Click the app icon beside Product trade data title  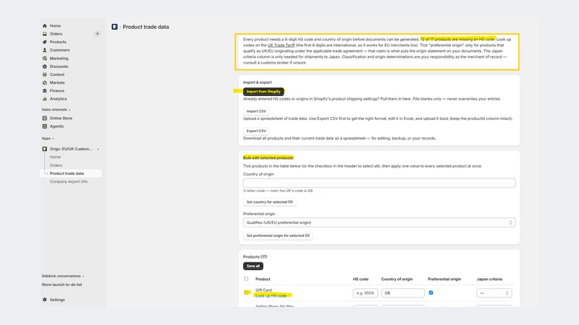pos(114,27)
